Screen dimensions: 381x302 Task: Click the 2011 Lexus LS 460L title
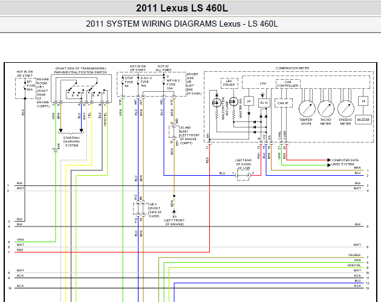(x=182, y=8)
